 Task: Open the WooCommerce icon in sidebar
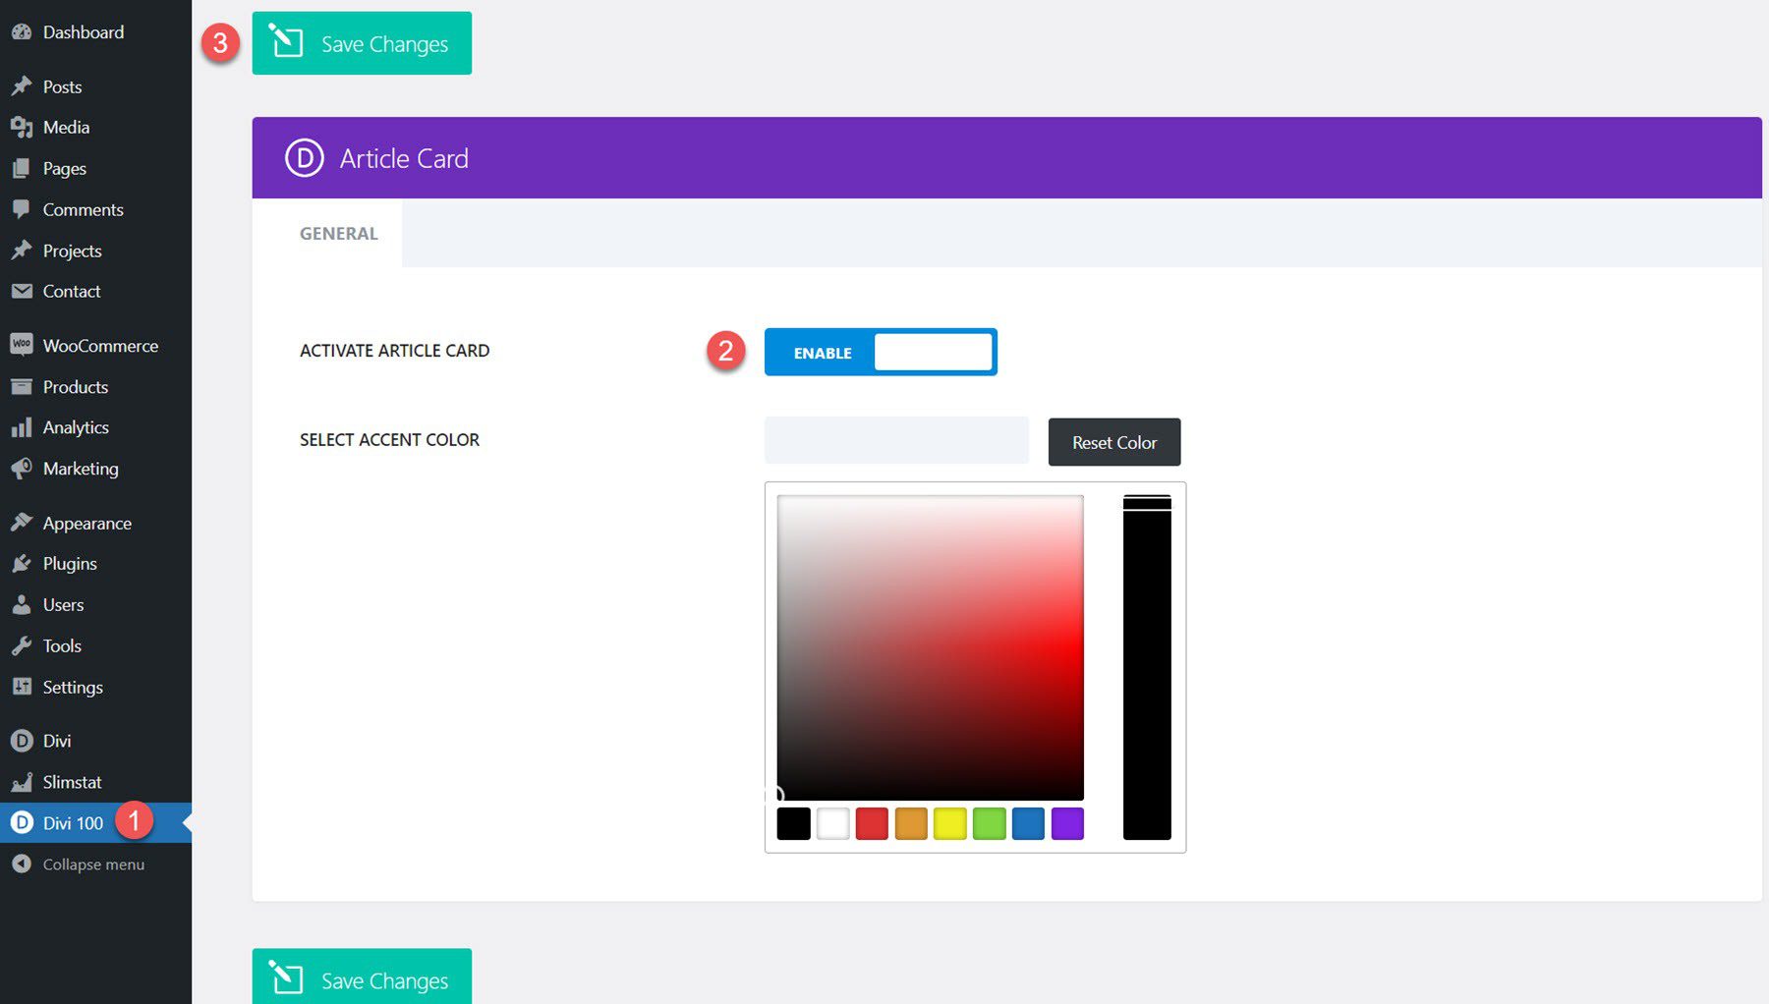[22, 345]
